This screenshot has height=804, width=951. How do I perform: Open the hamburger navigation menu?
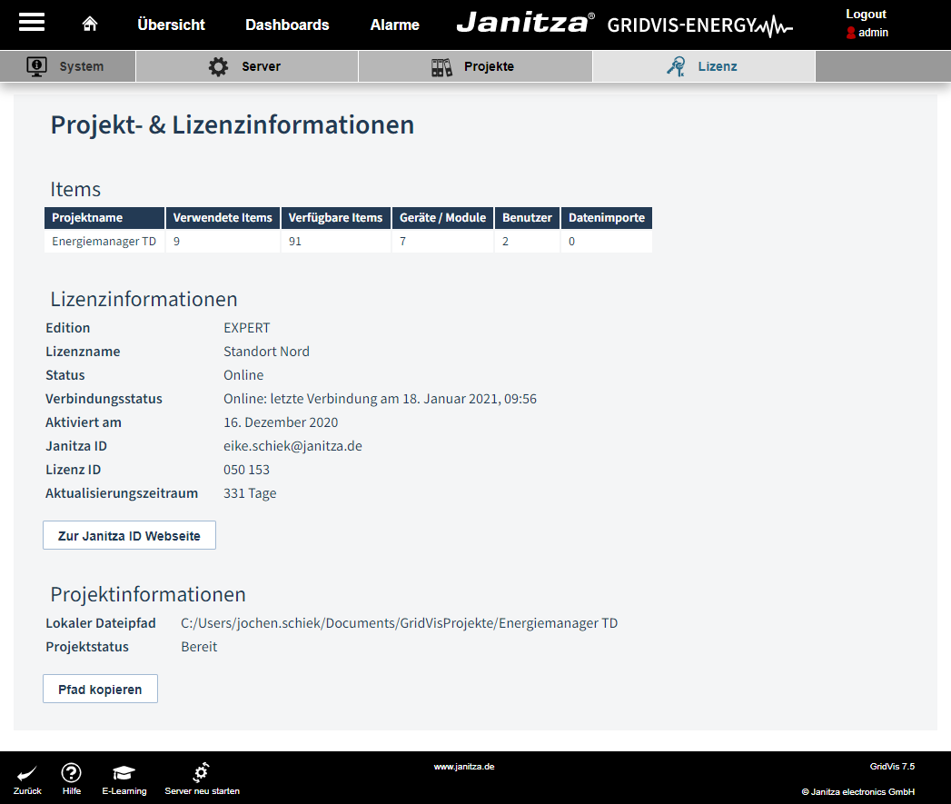33,24
